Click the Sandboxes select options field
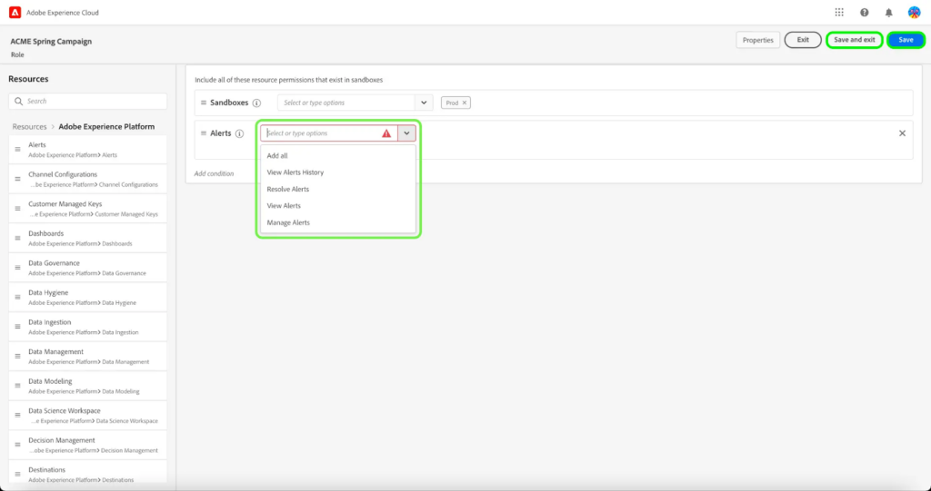The image size is (931, 491). click(346, 103)
